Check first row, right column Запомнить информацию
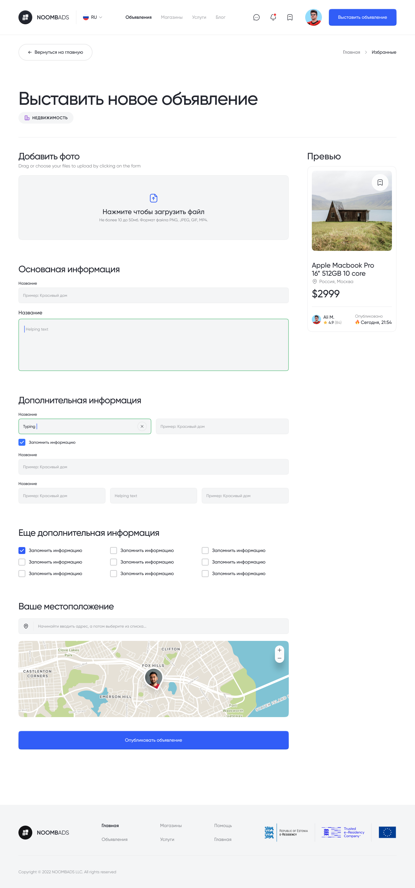 coord(205,551)
